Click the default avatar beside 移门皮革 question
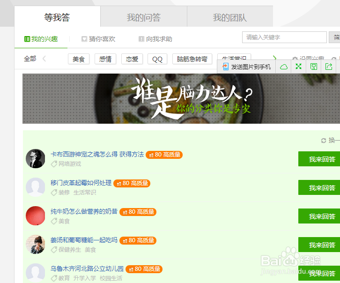Screen dimensions: 340x283 pos(35,187)
